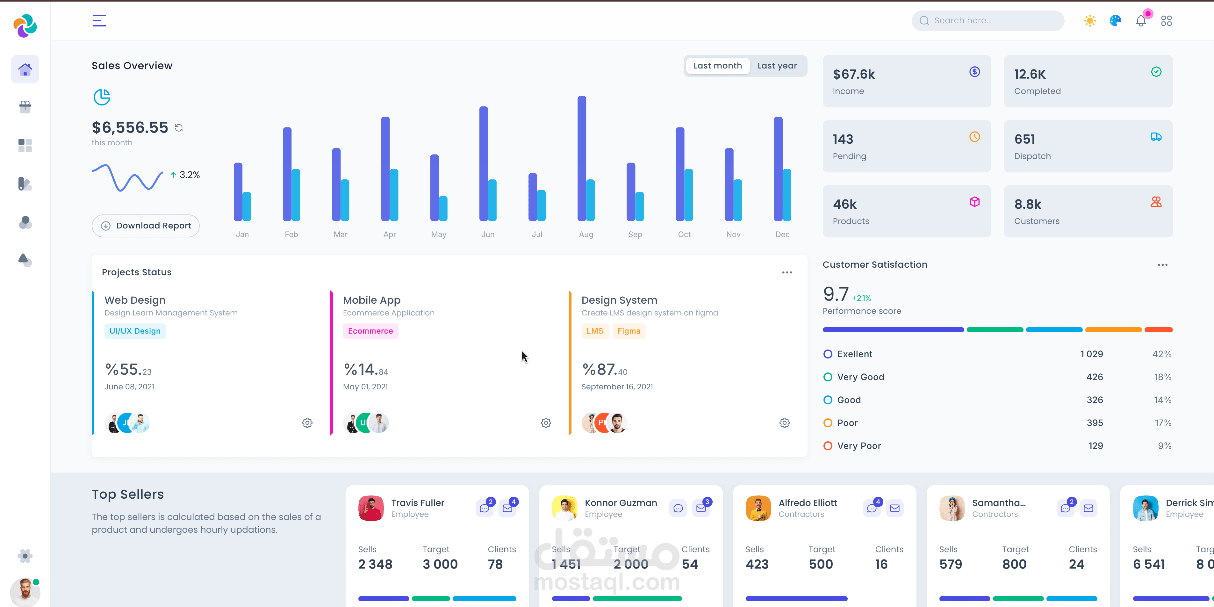Select the Exellent rating circle
Image resolution: width=1214 pixels, height=607 pixels.
[x=828, y=354]
